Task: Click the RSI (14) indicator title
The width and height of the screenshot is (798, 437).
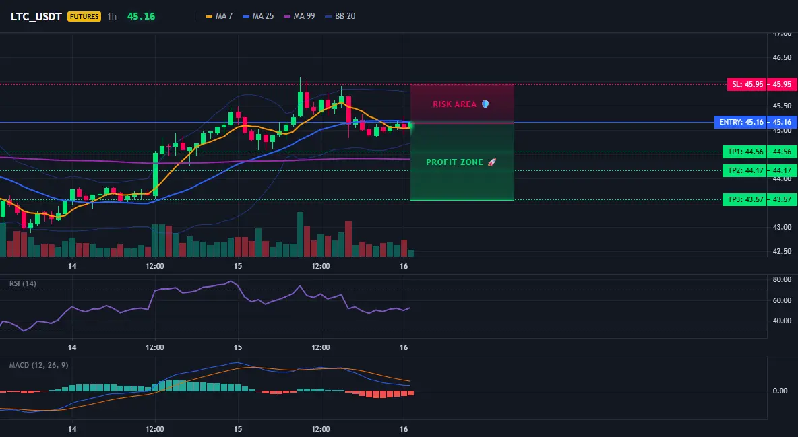Action: [x=23, y=283]
